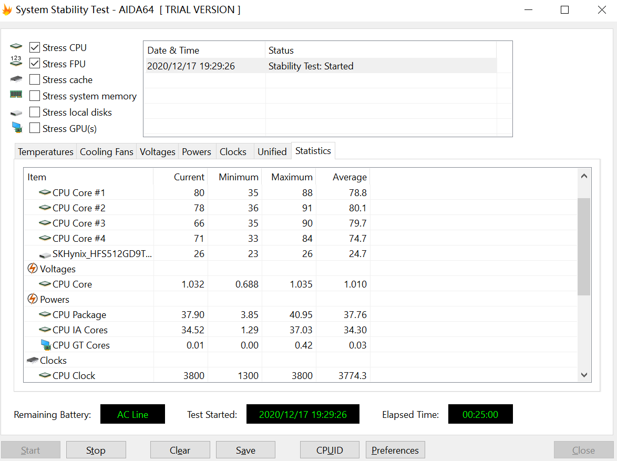
Task: Click the cache chip icon beside Stress cache
Action: point(16,79)
